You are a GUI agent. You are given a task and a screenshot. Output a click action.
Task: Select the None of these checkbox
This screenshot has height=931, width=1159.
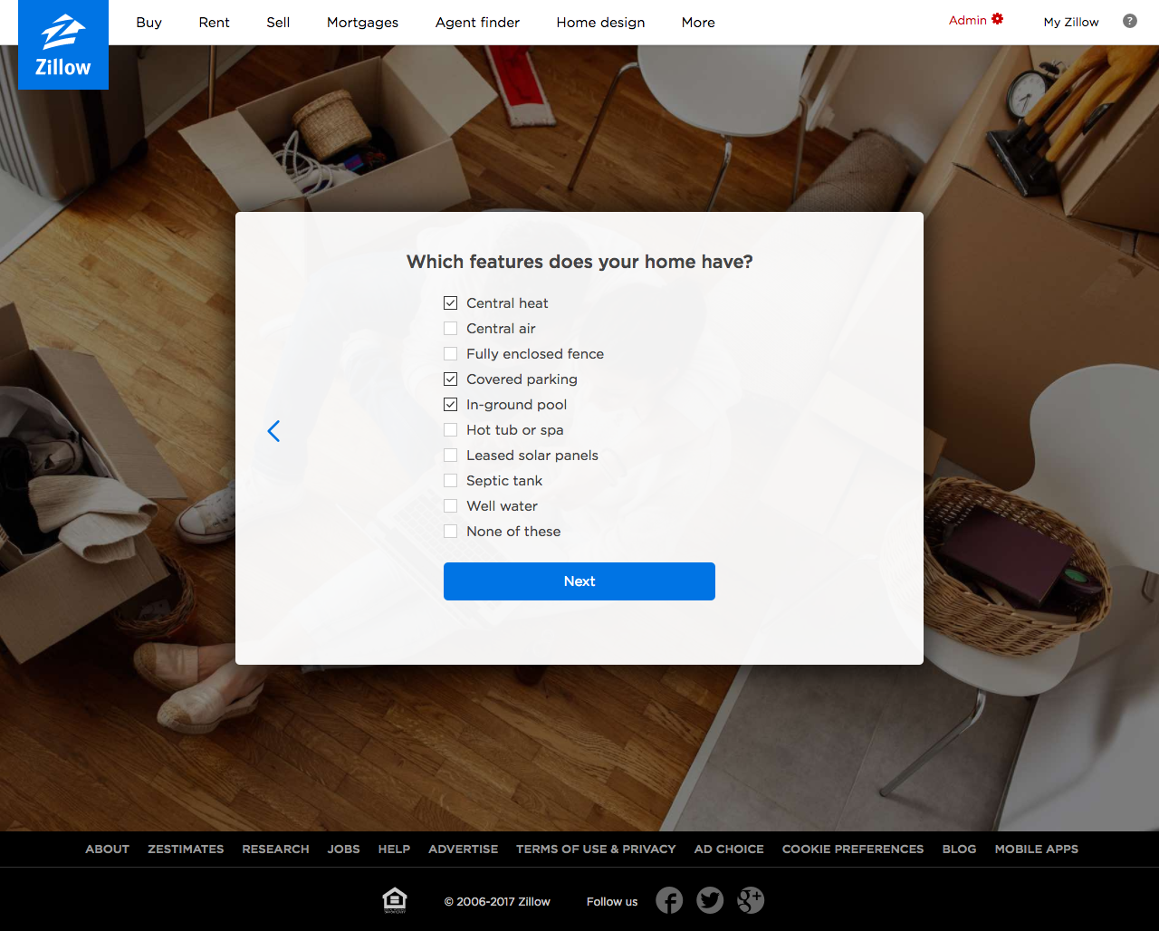click(450, 532)
